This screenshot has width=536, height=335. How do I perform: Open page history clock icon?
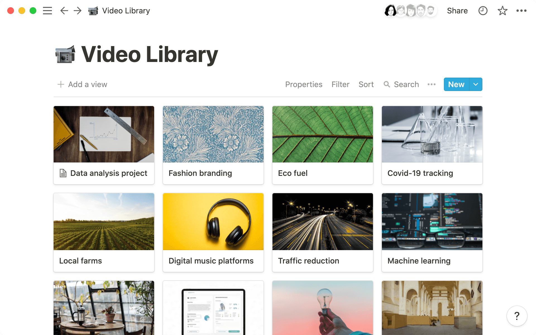(483, 11)
